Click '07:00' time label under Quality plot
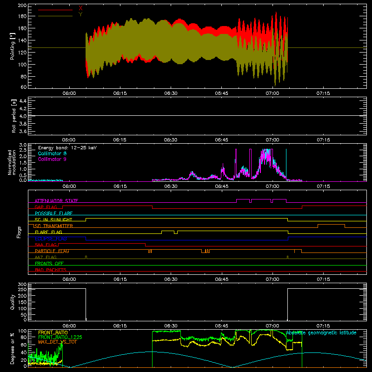This screenshot has width=372, height=372. [272, 326]
